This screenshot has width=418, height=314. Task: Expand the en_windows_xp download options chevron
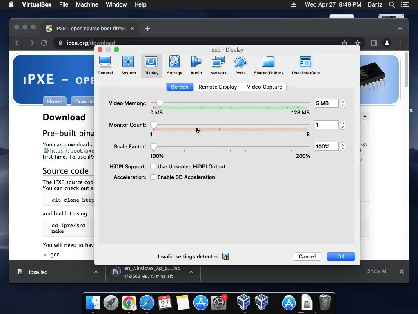[191, 272]
